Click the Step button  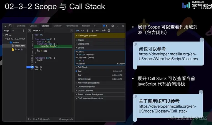coord(97,31)
